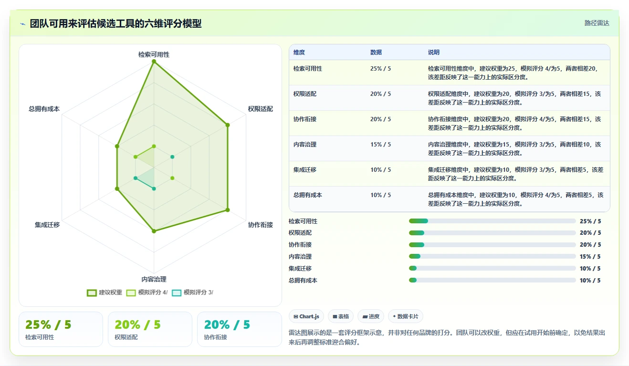Click the 总拥有成本 progress bar
Viewport: 629px width, 366px height.
(493, 281)
